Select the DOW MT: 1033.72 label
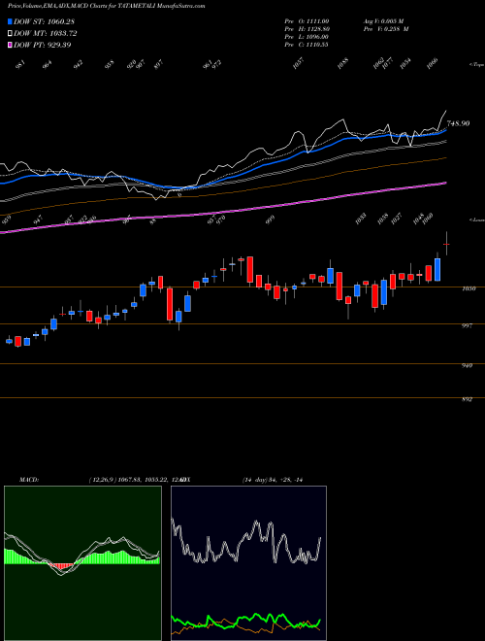Image resolution: width=485 pixels, height=641 pixels. pyautogui.click(x=46, y=33)
